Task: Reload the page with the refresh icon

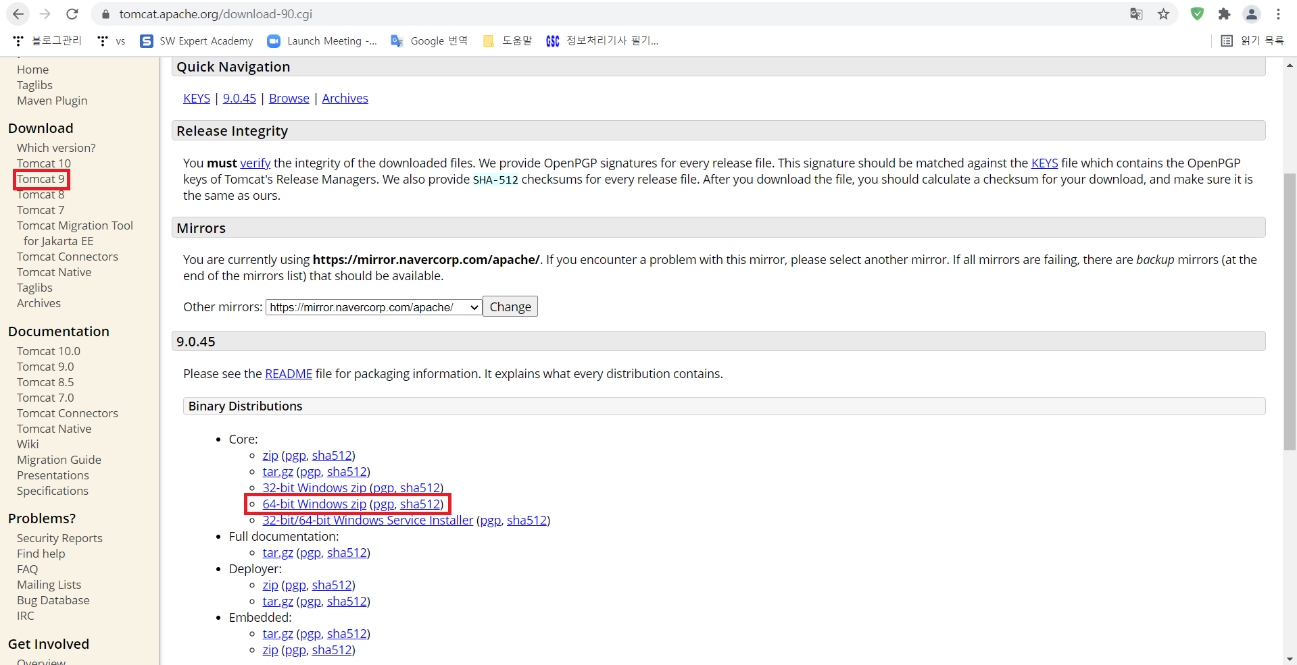Action: [x=72, y=14]
